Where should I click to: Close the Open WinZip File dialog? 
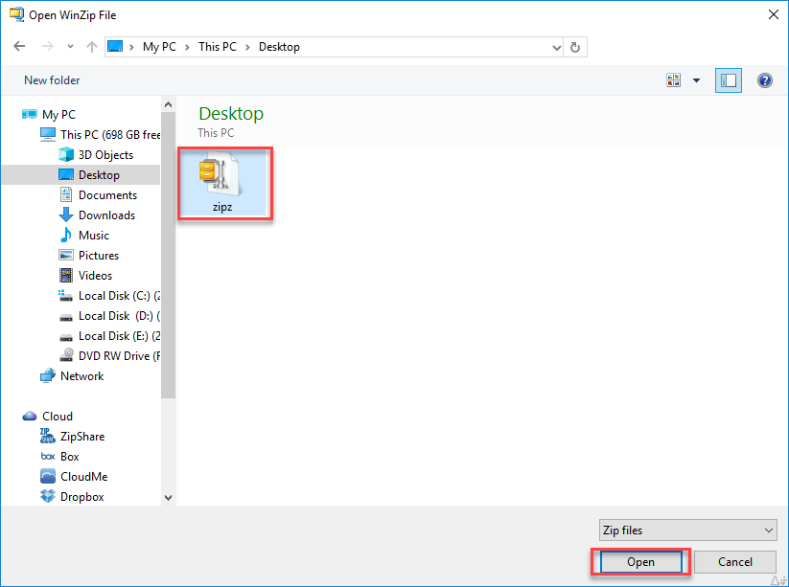pyautogui.click(x=774, y=14)
